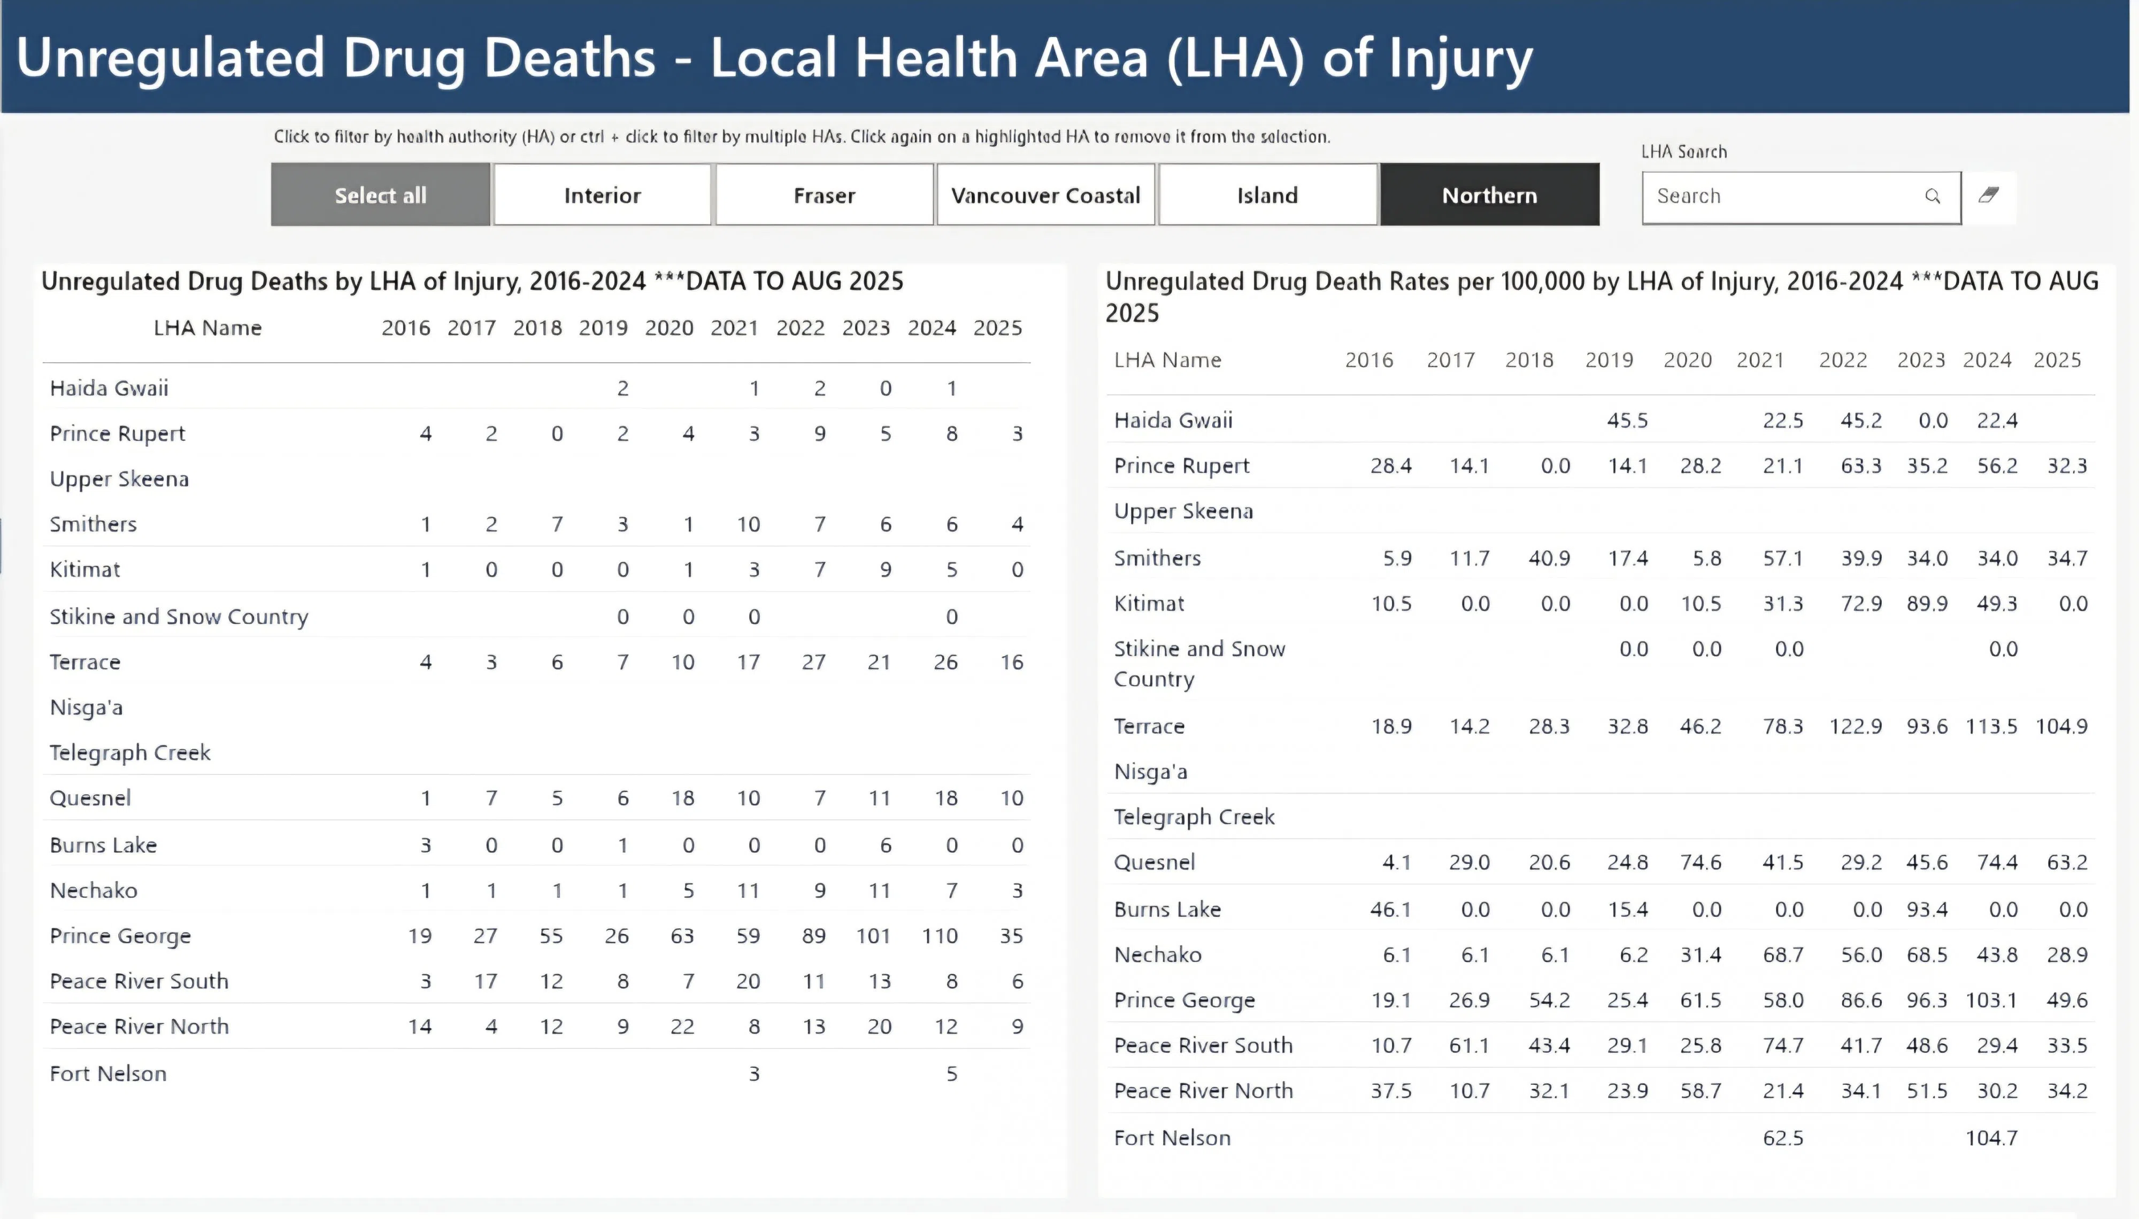Select Prince George row in deaths table
Image resolution: width=2139 pixels, height=1219 pixels.
[120, 936]
